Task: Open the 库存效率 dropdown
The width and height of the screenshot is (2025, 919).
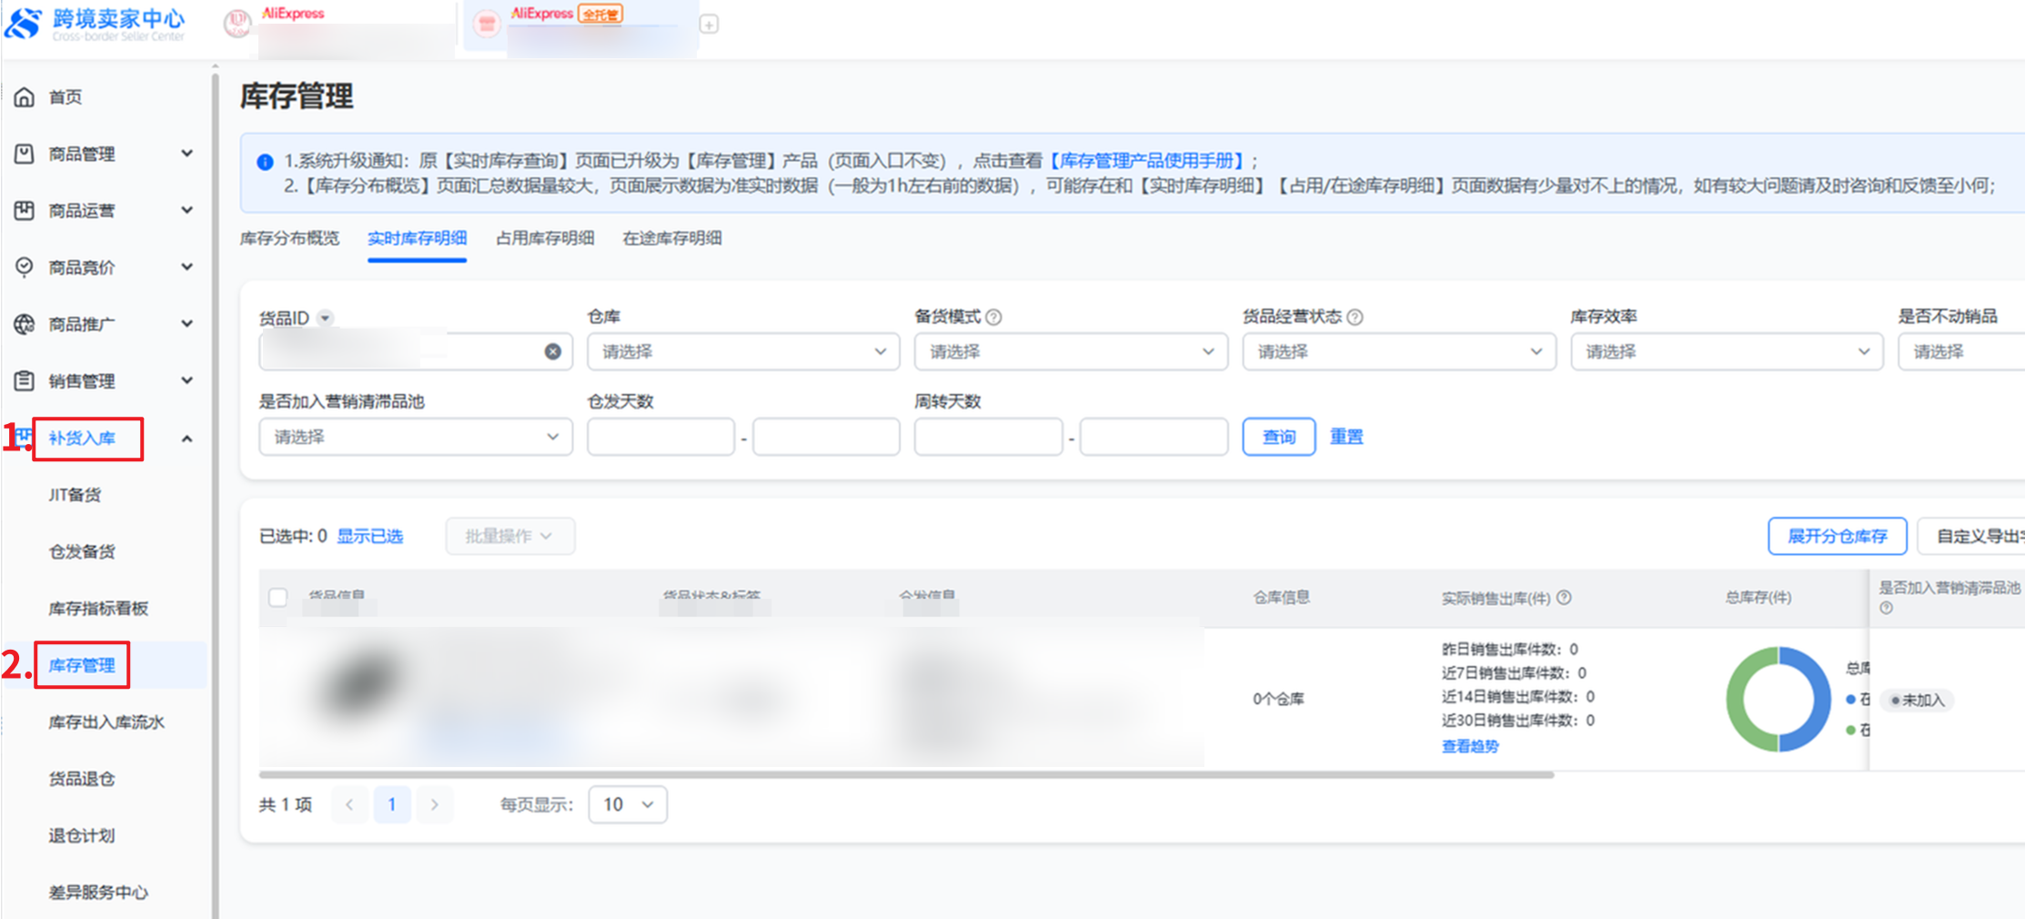Action: pyautogui.click(x=1726, y=351)
